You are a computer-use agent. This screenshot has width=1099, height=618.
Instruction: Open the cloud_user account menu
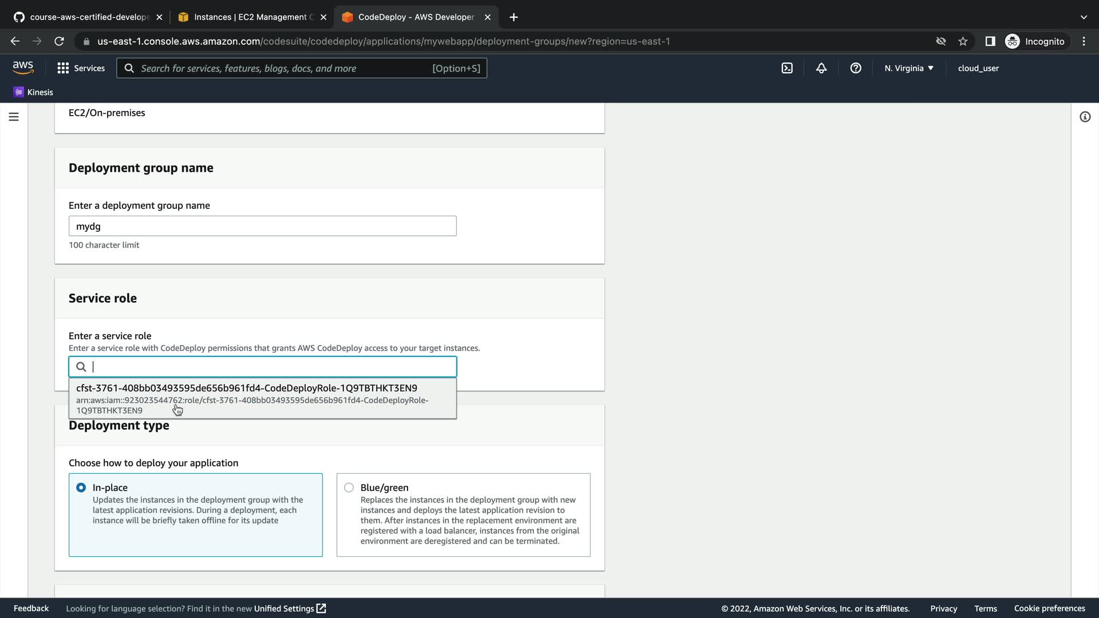click(x=978, y=68)
